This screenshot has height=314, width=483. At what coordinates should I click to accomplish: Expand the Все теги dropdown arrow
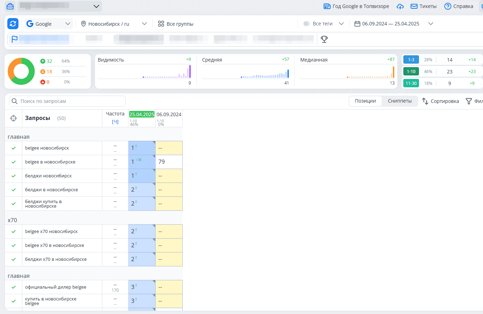[x=341, y=24]
